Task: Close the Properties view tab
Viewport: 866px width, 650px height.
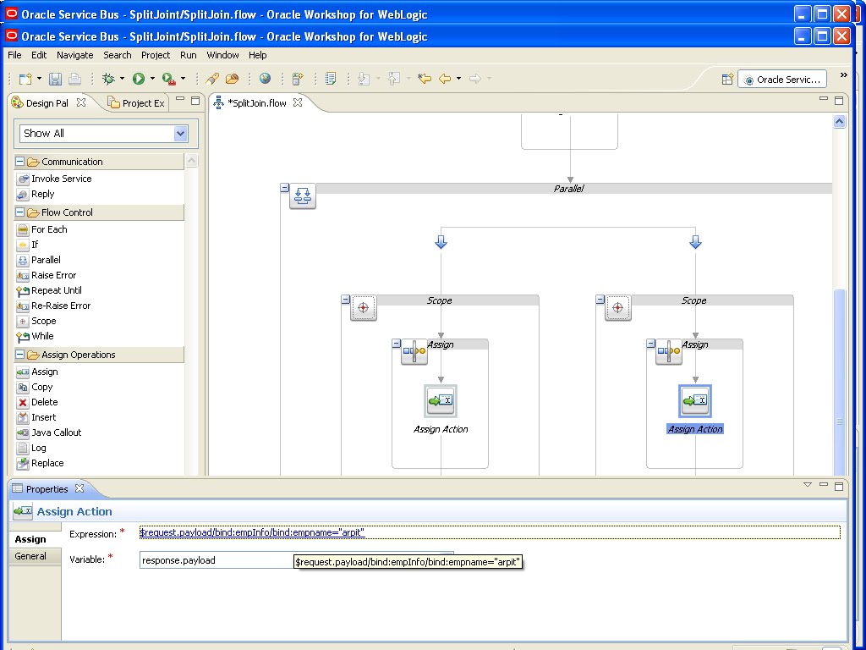Action: tap(79, 488)
